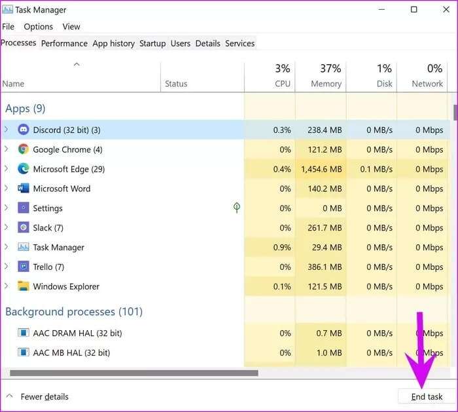This screenshot has width=458, height=412.
Task: Click the Discord app icon
Action: [x=24, y=129]
